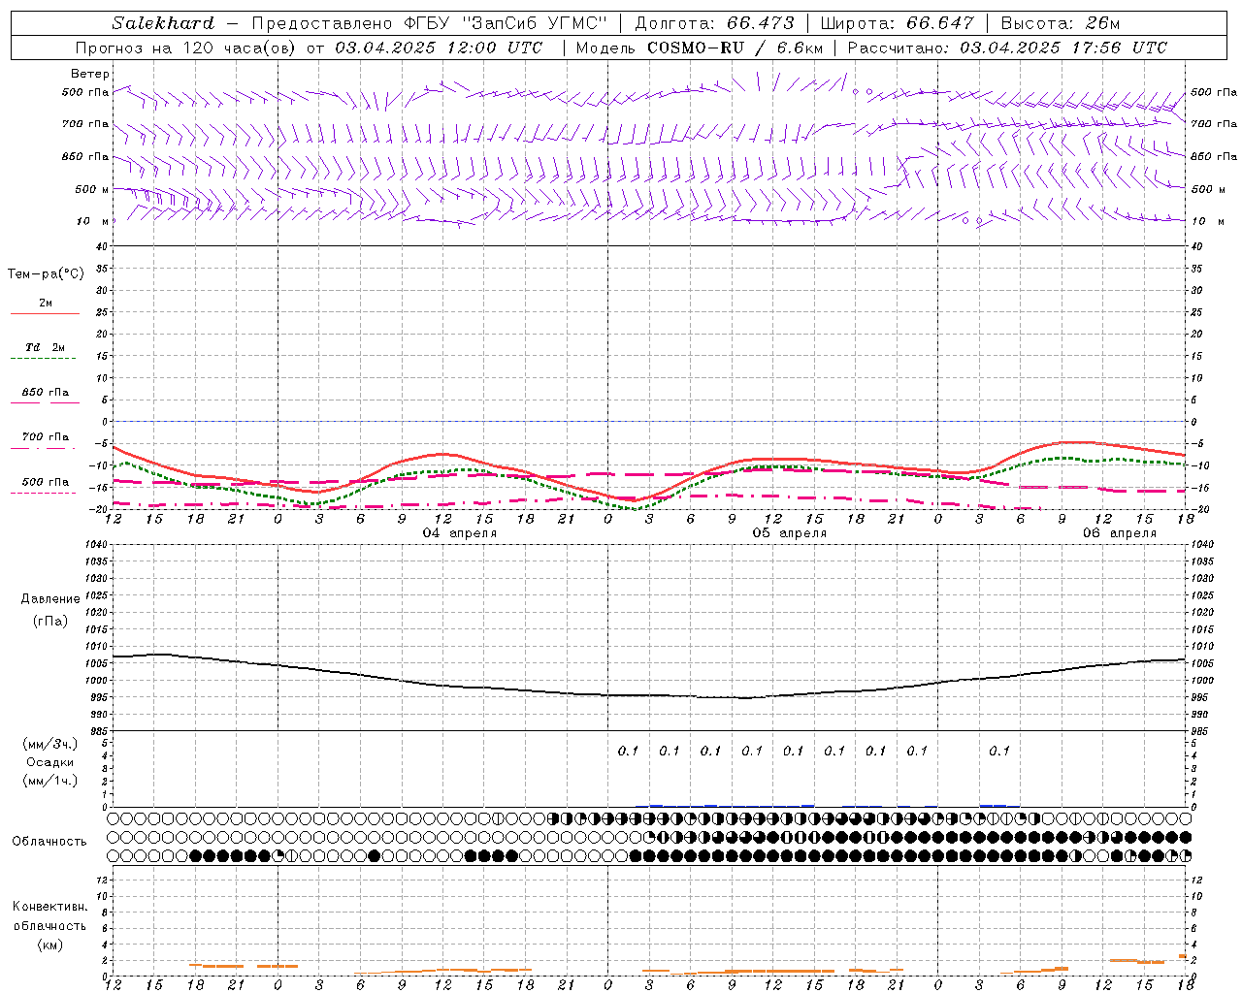Click the "(км)" unit under convective cloudiness
This screenshot has width=1242, height=993.
pyautogui.click(x=49, y=945)
